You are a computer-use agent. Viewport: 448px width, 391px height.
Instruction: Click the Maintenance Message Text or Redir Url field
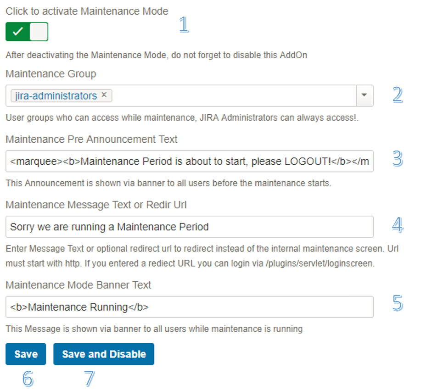189,227
